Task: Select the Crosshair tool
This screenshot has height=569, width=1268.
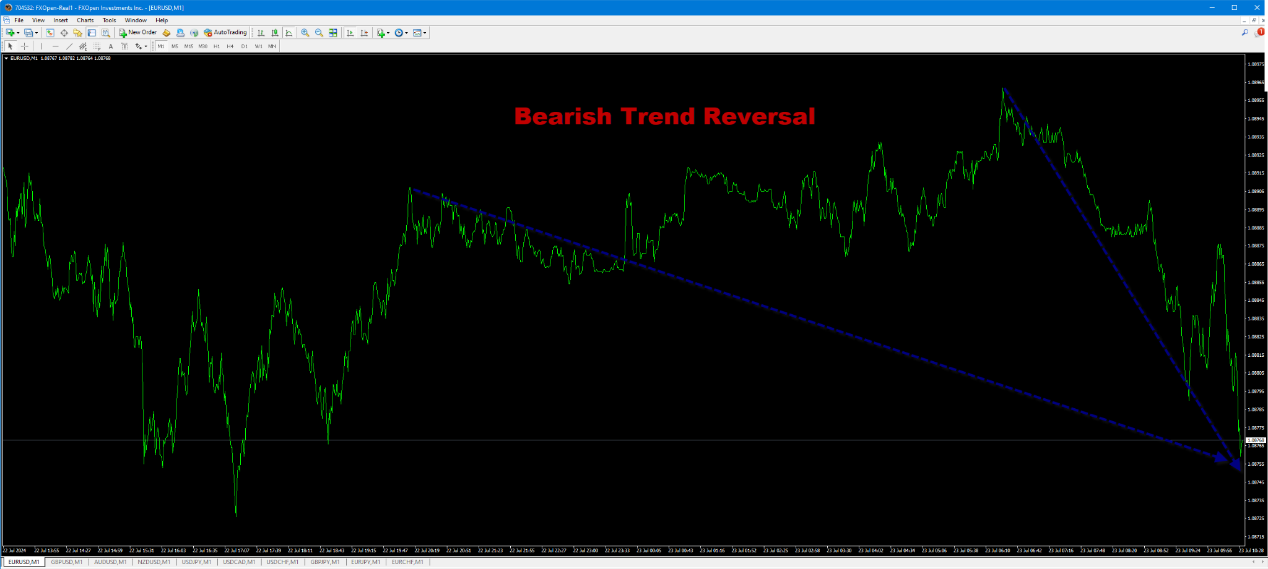Action: 25,46
